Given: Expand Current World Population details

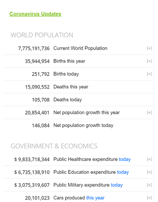Looking at the screenshot, I should pos(149,48).
